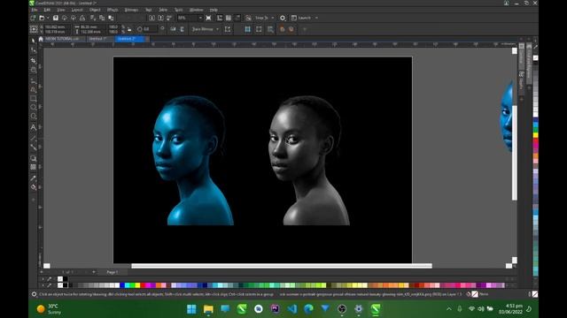Click the horizontal scrollbar below canvas
567x318 pixels.
[282, 266]
